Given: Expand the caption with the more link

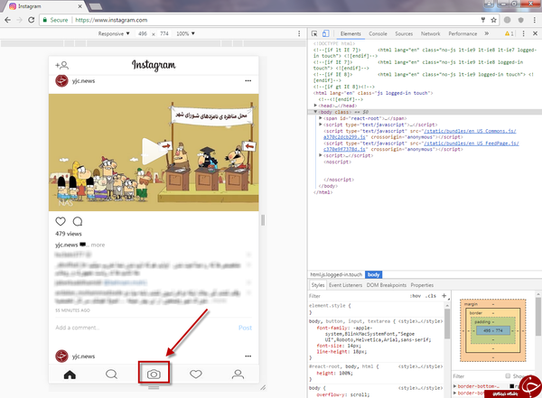Looking at the screenshot, I should (98, 245).
